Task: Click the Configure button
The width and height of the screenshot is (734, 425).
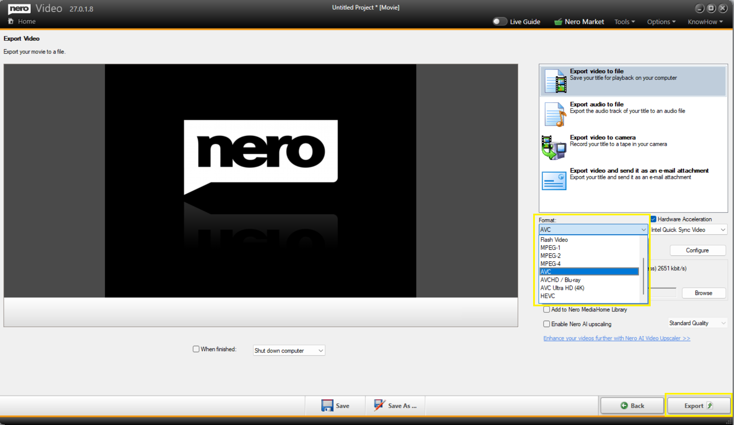Action: (x=697, y=250)
